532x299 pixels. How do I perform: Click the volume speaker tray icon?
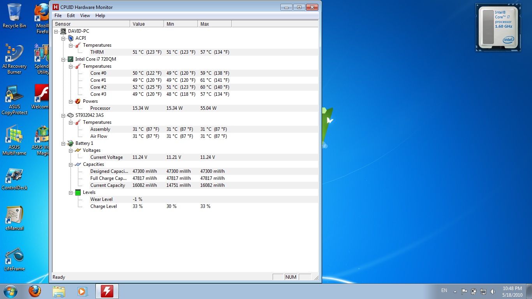click(493, 291)
